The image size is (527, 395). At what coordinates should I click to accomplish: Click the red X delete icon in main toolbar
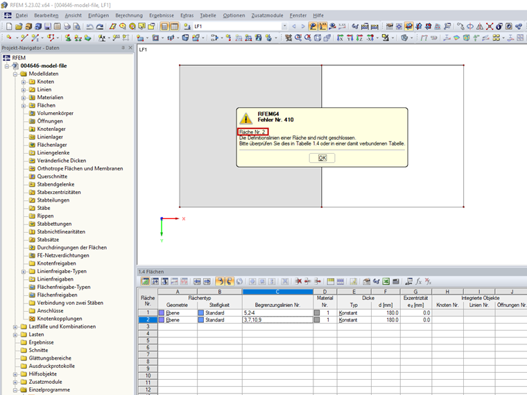[490, 26]
